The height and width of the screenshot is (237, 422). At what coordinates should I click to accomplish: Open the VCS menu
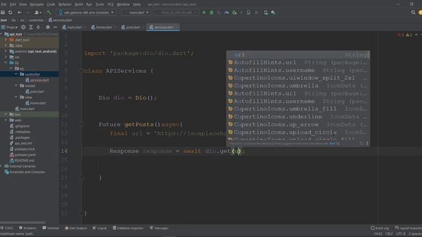[x=110, y=5]
